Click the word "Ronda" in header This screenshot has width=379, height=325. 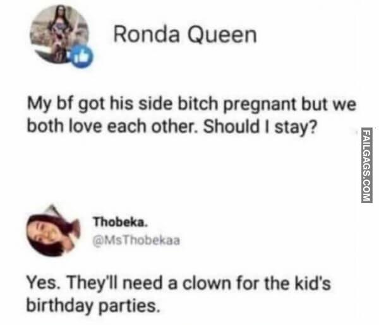[147, 34]
